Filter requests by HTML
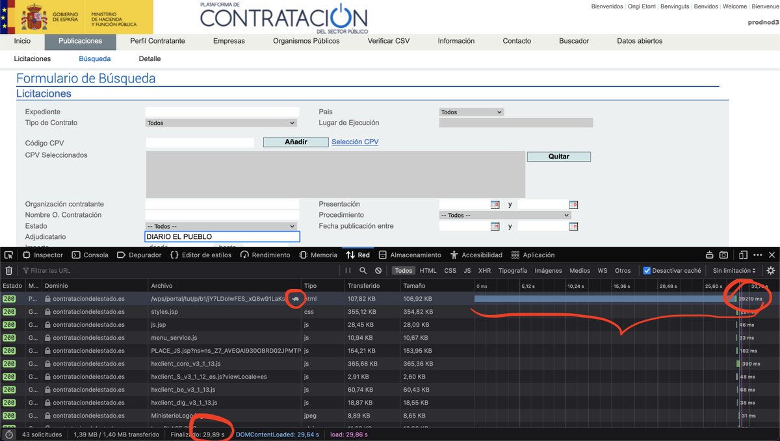The width and height of the screenshot is (780, 441). 428,270
